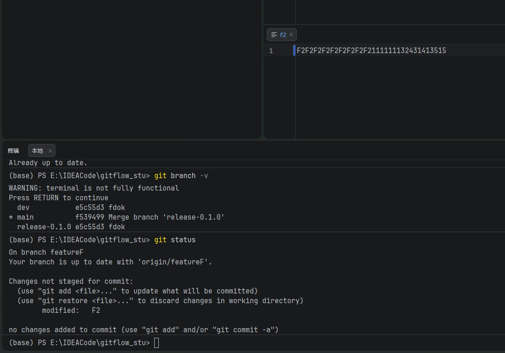Place cursor in the F2F2F2 text line
The image size is (505, 353).
[371, 51]
